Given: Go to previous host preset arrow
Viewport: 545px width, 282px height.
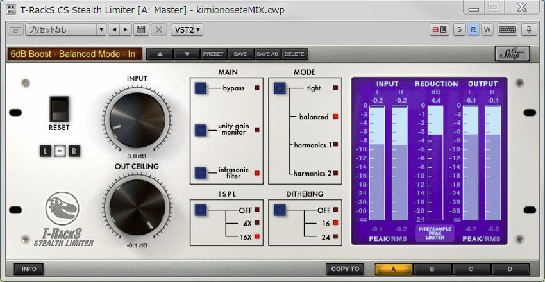Looking at the screenshot, I should click(x=113, y=30).
